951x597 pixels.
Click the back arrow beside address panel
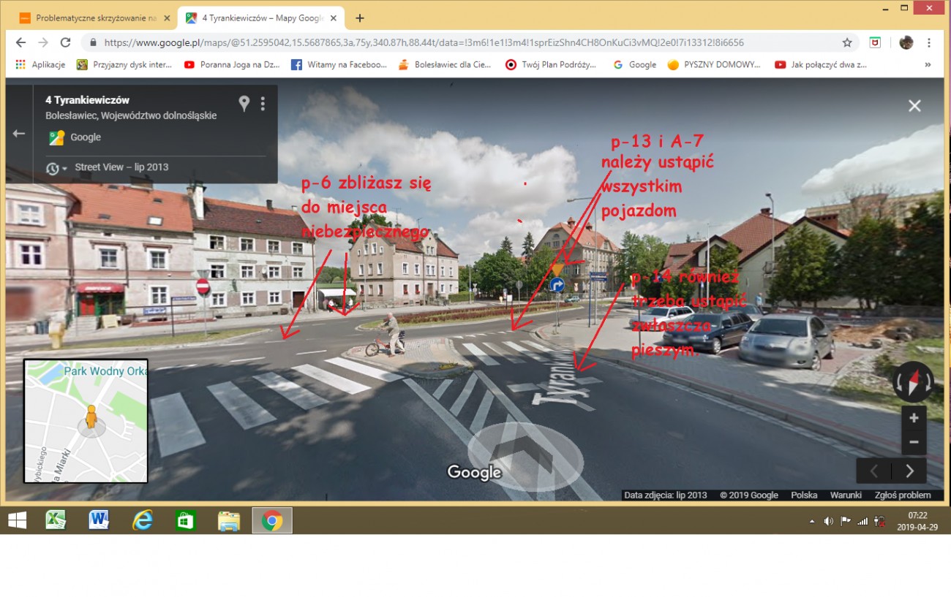pos(19,134)
